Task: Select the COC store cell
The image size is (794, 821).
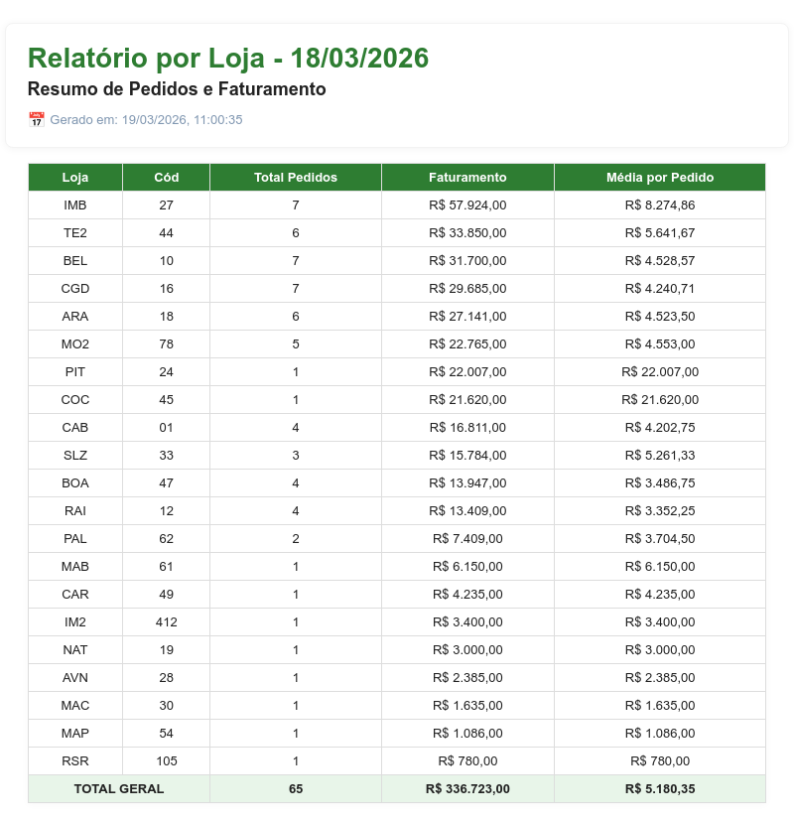Action: [75, 399]
